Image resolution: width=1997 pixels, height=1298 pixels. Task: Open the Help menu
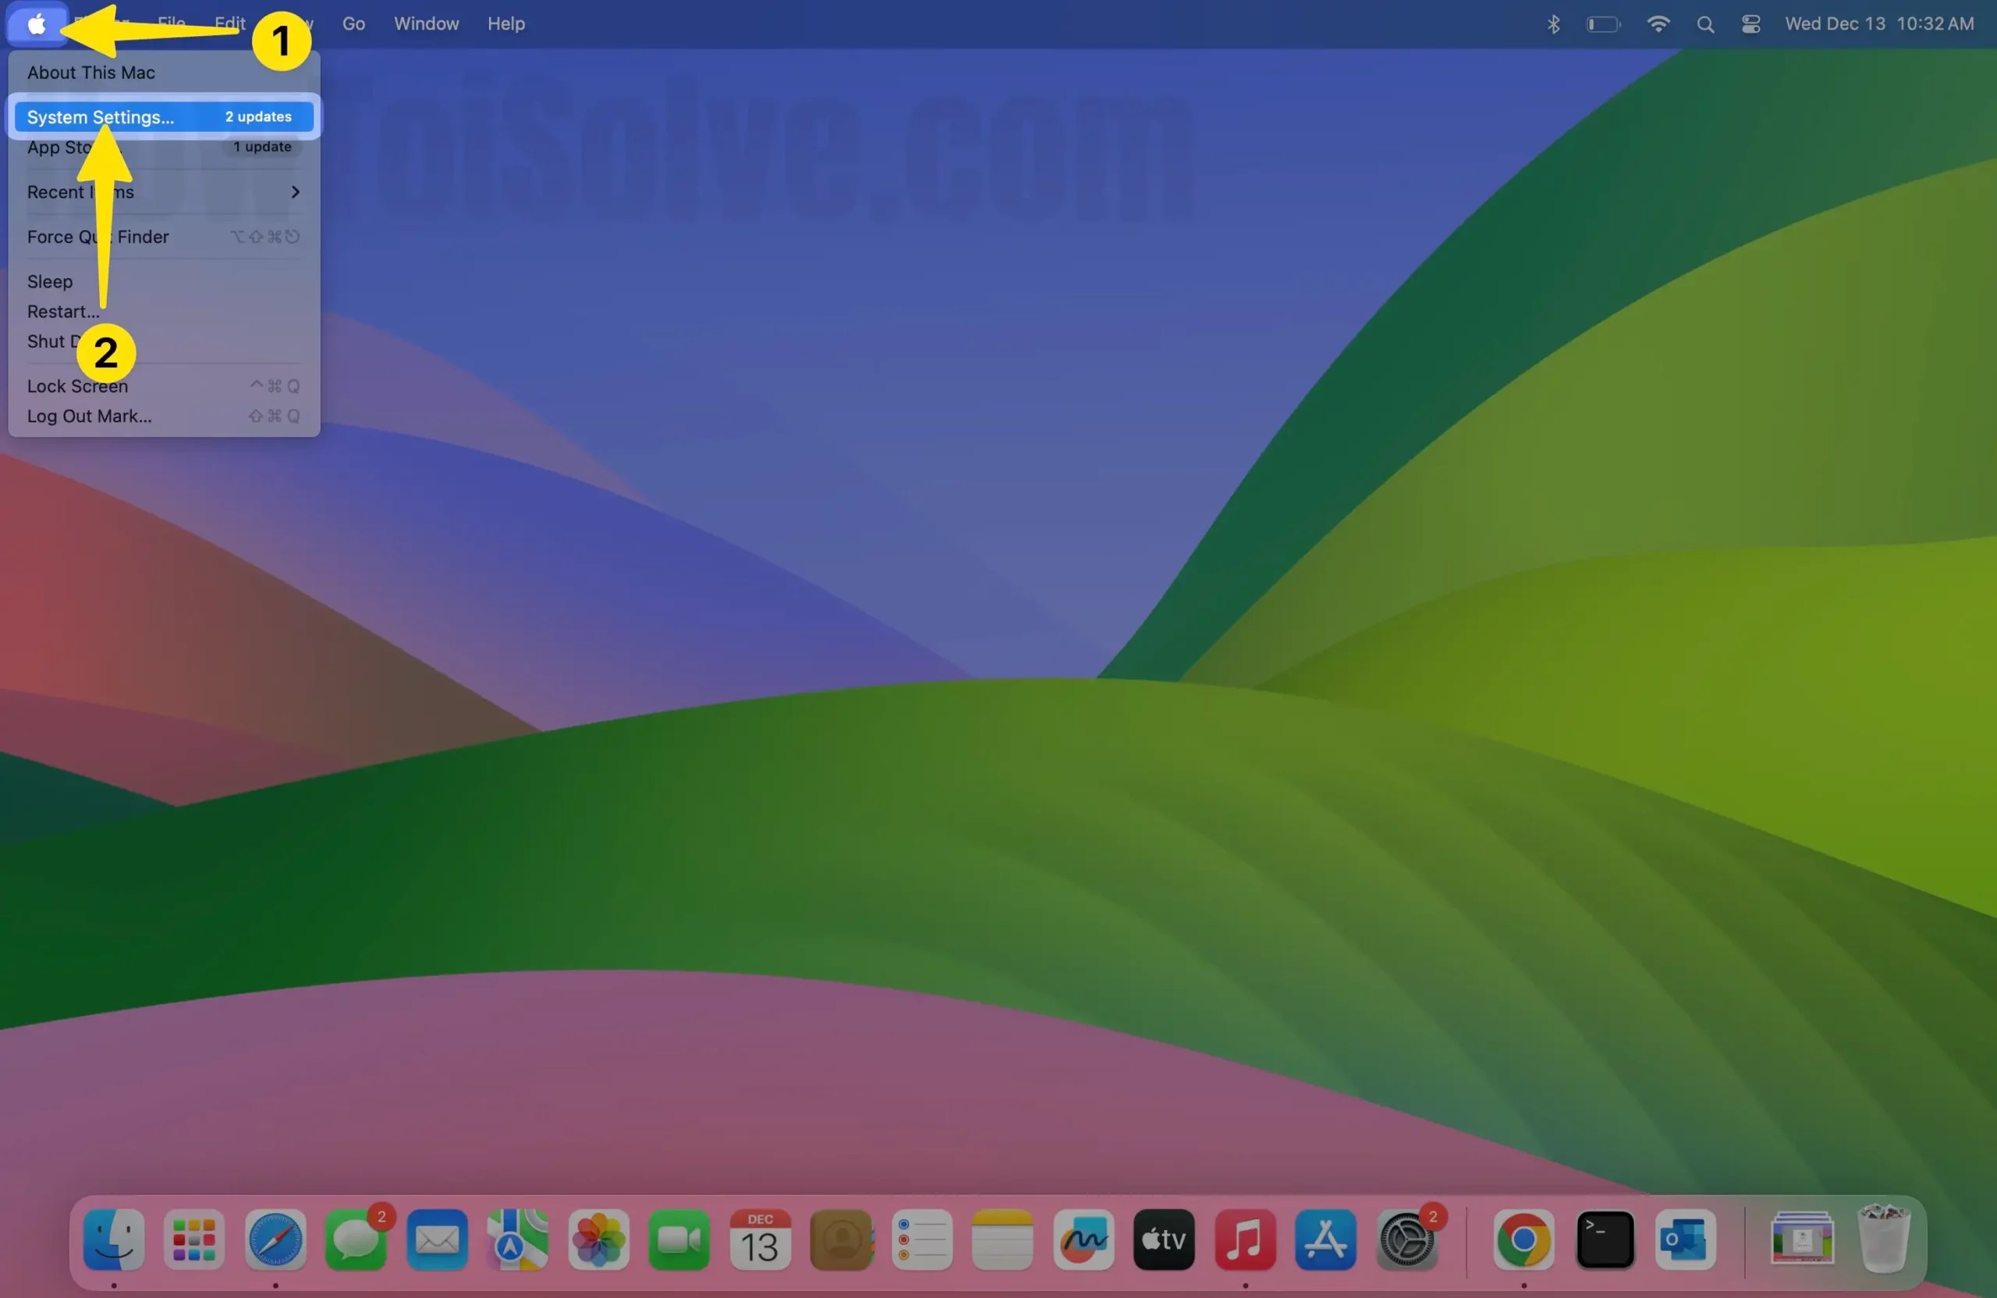(x=506, y=23)
